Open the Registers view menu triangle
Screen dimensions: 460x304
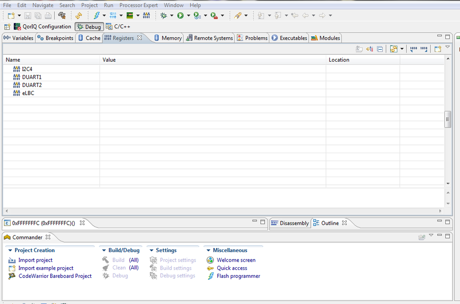pyautogui.click(x=448, y=47)
